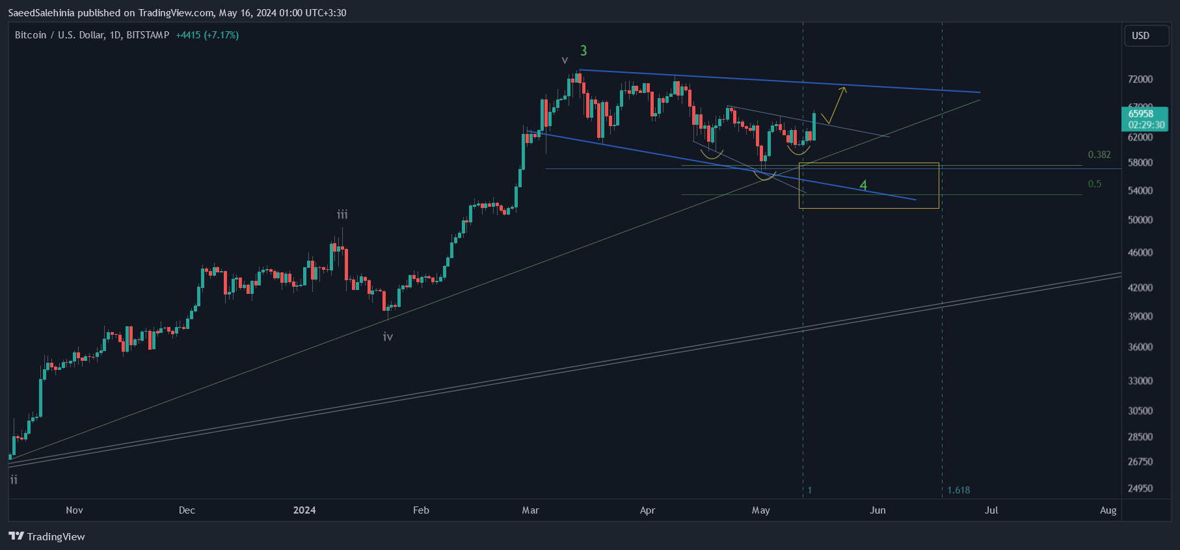Click the 26750 price axis label
Viewport: 1180px width, 550px height.
tap(1140, 462)
